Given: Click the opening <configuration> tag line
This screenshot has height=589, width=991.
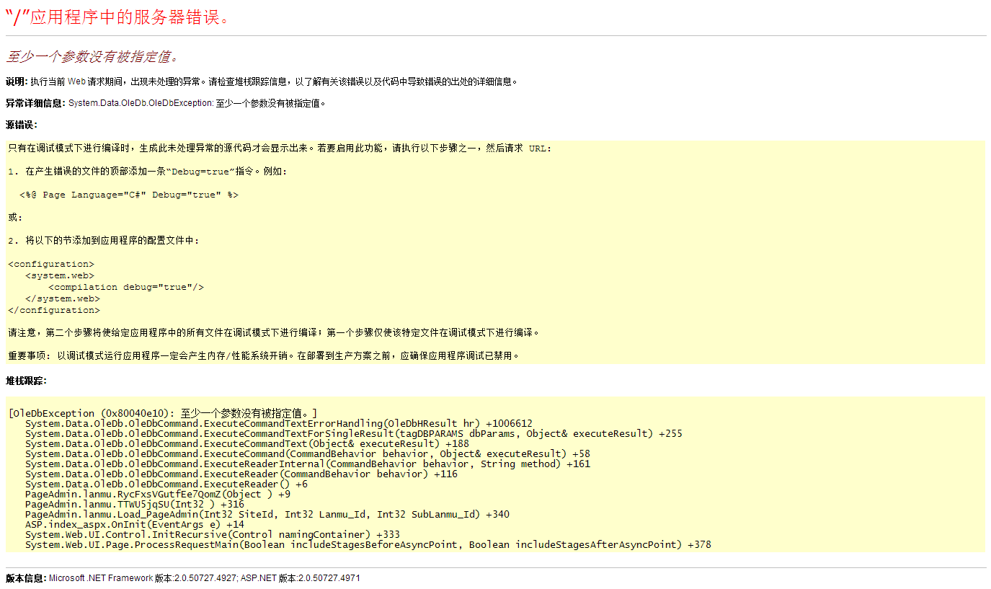Looking at the screenshot, I should tap(50, 264).
